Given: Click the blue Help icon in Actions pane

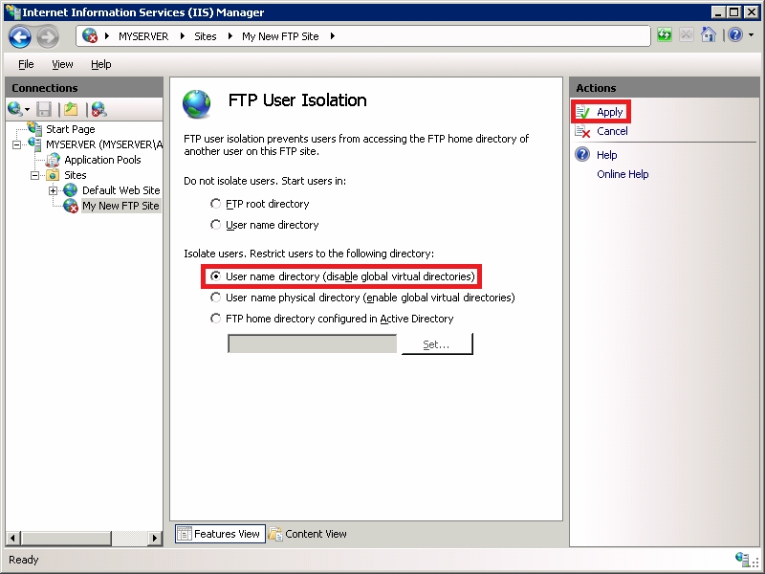Looking at the screenshot, I should click(582, 155).
